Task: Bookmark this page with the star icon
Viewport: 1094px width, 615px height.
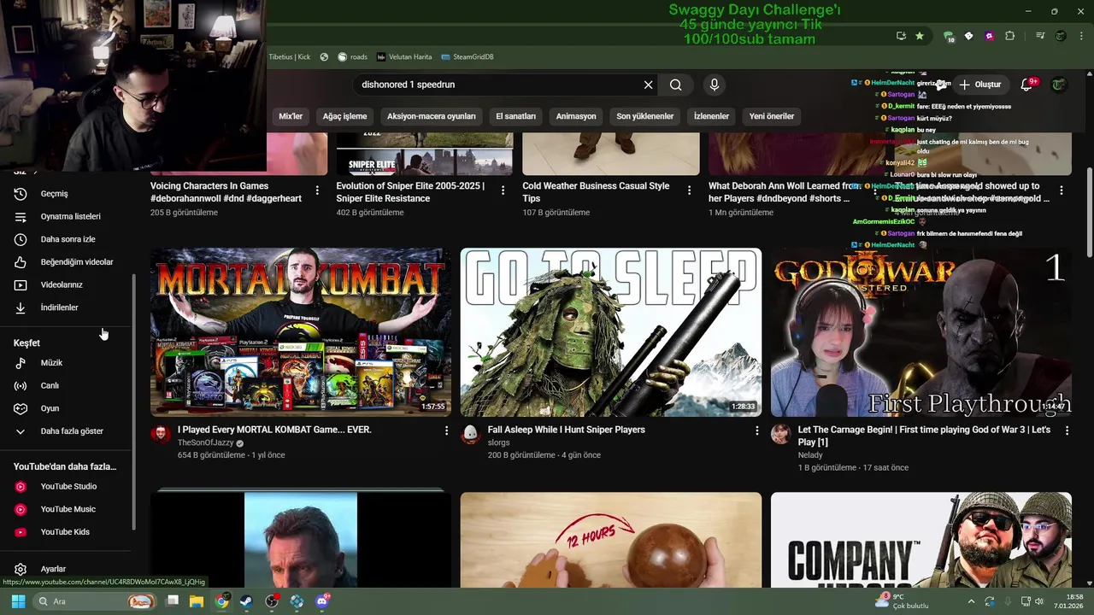Action: (920, 36)
